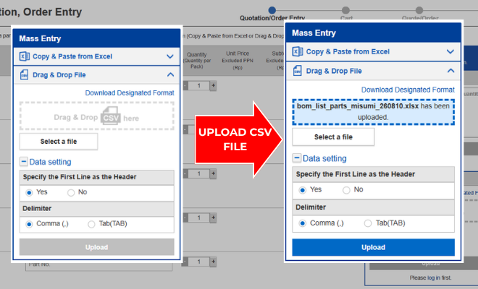Collapse Drag & Drop File chevron in the uploaded-file panel
Screen dimensions: 478x289
coord(450,71)
